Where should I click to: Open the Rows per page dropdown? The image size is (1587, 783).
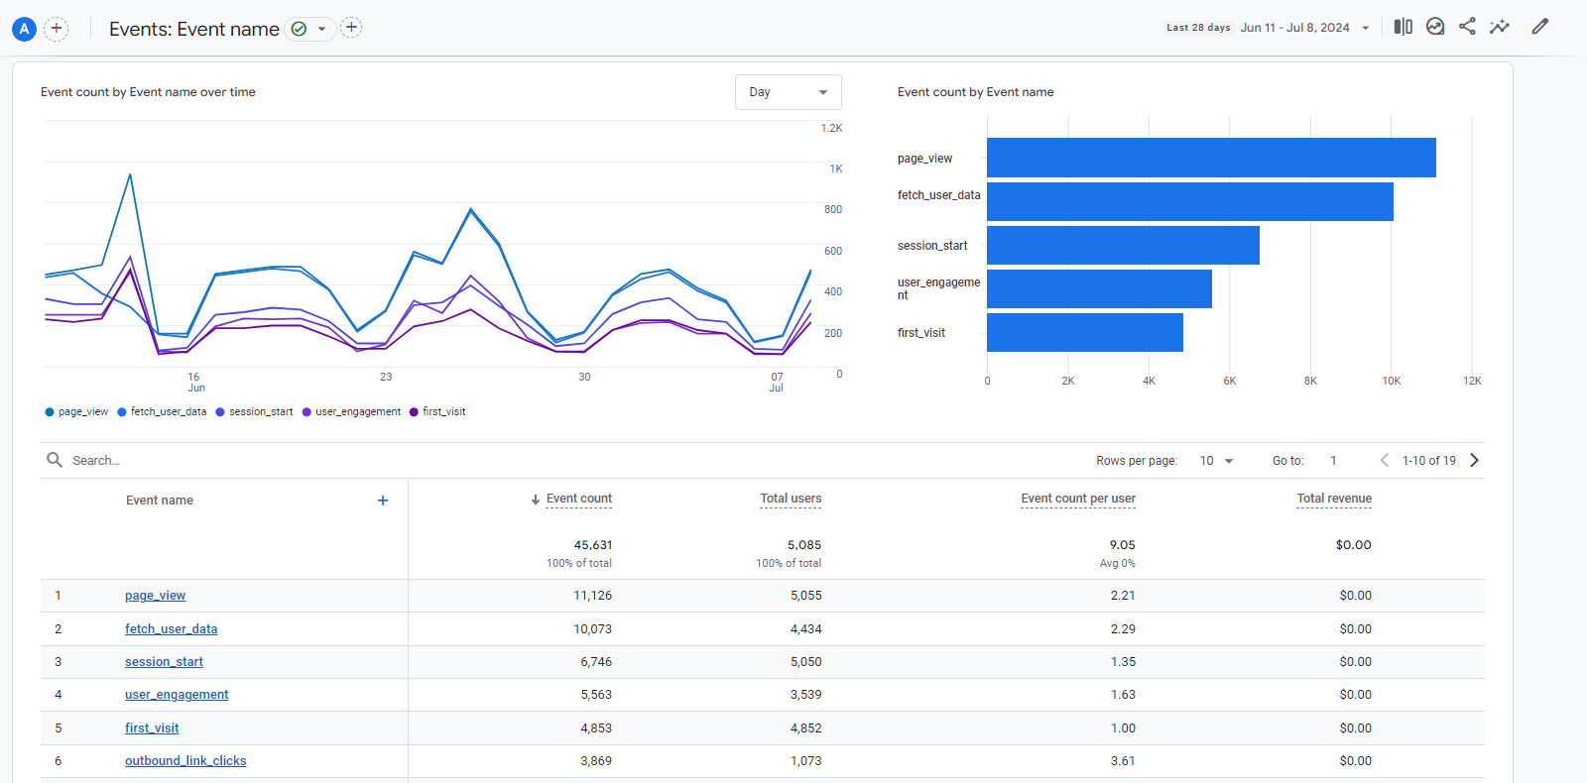pyautogui.click(x=1216, y=461)
